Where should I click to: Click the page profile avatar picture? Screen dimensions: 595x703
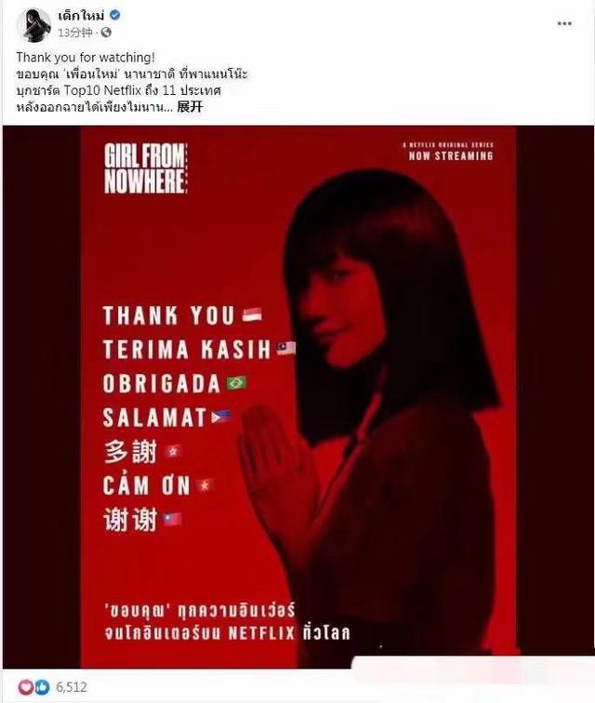(x=33, y=25)
